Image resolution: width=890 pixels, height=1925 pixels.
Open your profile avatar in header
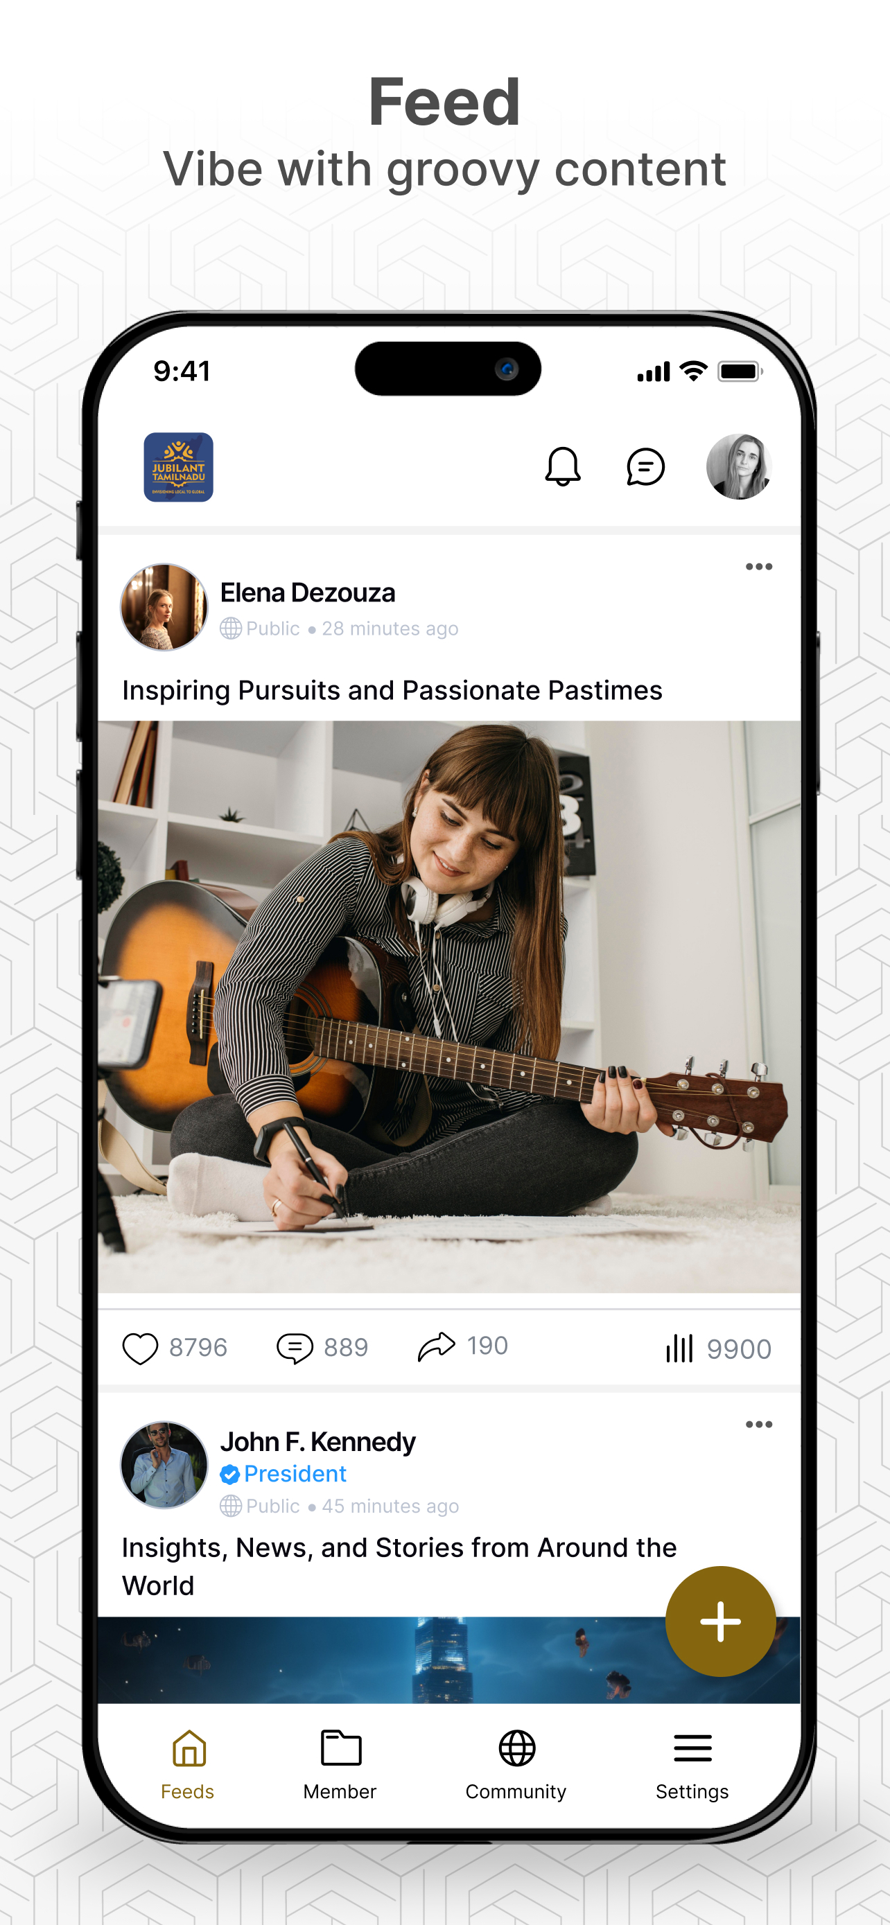click(738, 466)
